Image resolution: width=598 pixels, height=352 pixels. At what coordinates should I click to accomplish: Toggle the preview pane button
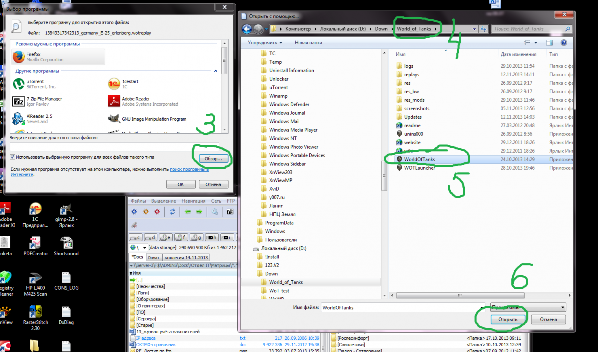click(550, 43)
